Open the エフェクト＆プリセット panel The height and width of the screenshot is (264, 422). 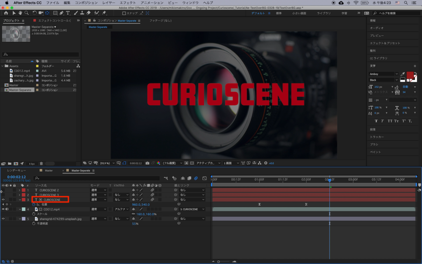click(x=384, y=43)
